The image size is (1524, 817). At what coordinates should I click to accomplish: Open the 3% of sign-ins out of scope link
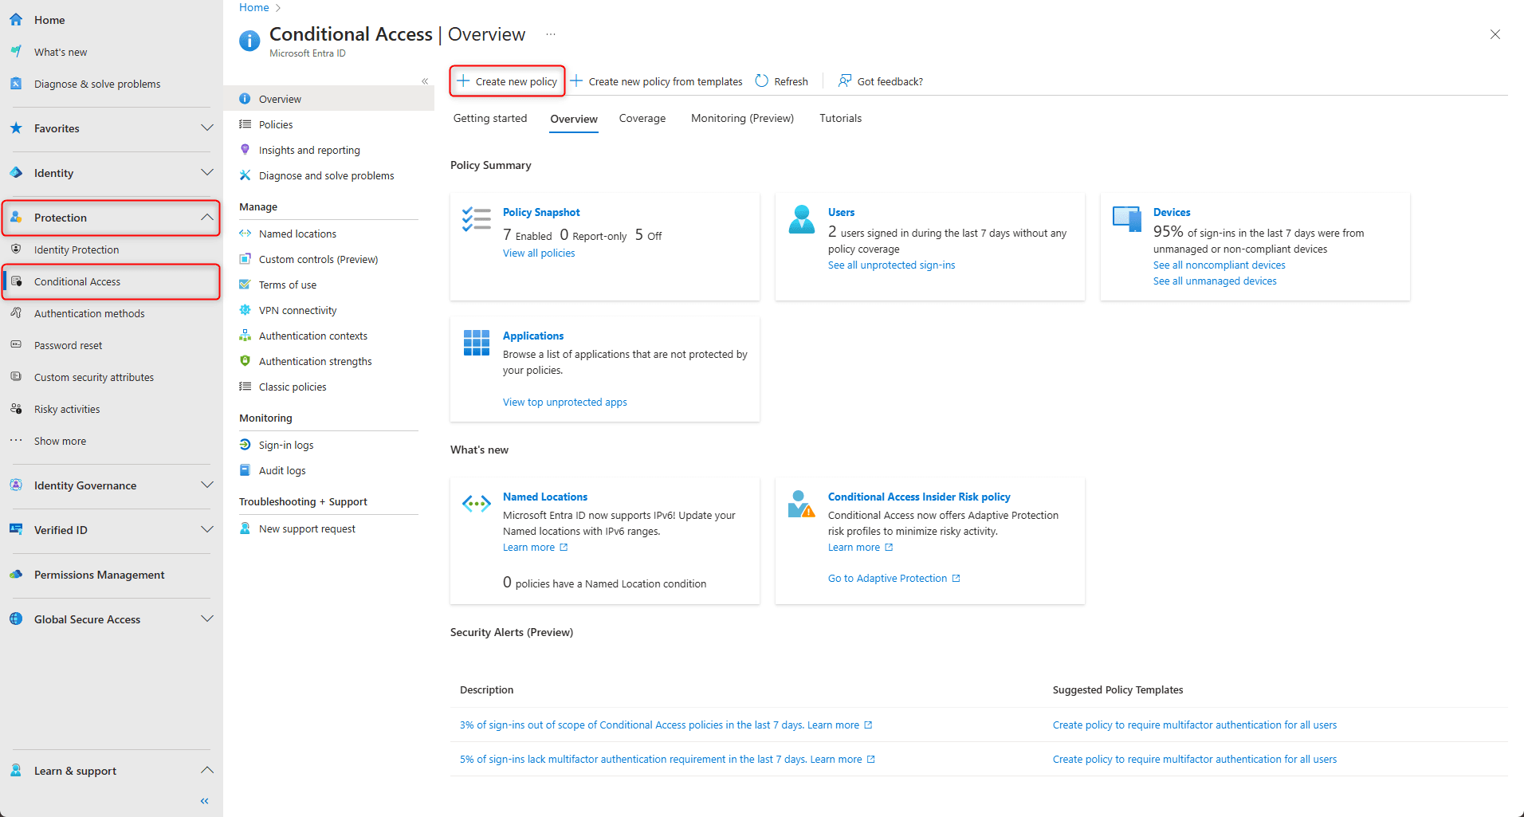666,725
